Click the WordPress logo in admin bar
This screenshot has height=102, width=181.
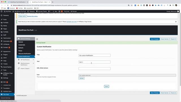1,11
